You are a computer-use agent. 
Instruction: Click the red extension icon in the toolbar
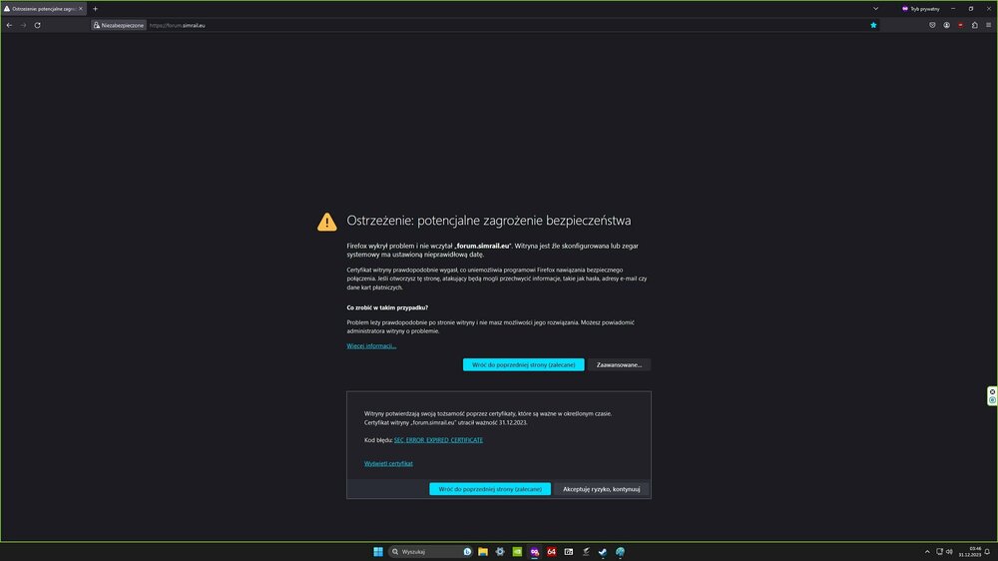click(x=960, y=26)
